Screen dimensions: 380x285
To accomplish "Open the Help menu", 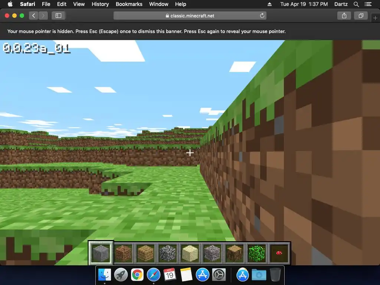I will click(181, 4).
